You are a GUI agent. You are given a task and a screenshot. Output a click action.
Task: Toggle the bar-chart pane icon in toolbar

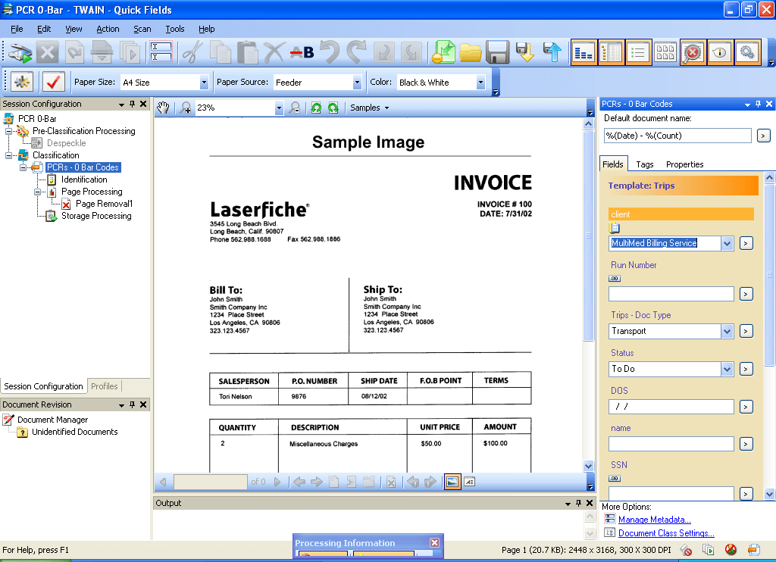(x=584, y=52)
